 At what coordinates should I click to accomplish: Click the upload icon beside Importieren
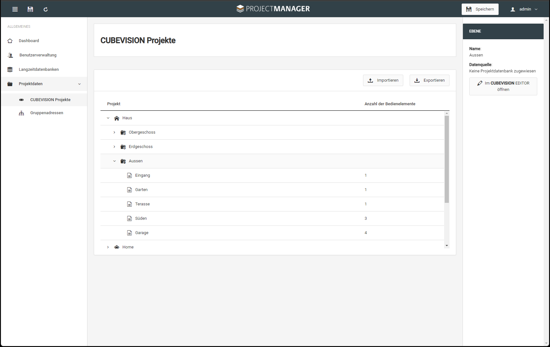pyautogui.click(x=370, y=80)
